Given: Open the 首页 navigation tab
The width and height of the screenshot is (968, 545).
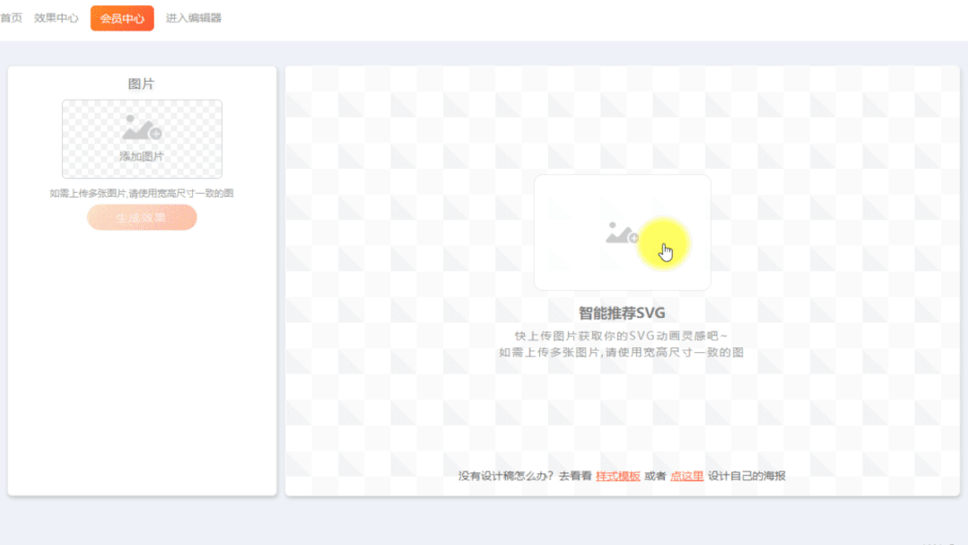Looking at the screenshot, I should (x=11, y=18).
